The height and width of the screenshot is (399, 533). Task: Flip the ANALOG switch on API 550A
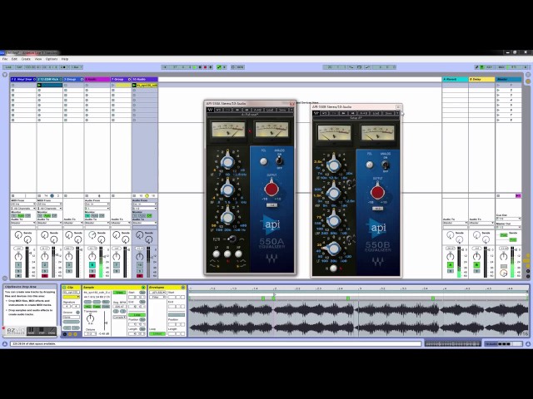coord(280,160)
